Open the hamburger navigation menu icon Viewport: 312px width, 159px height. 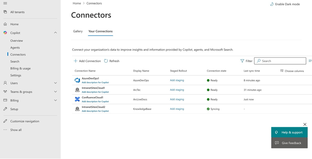tap(5, 3)
